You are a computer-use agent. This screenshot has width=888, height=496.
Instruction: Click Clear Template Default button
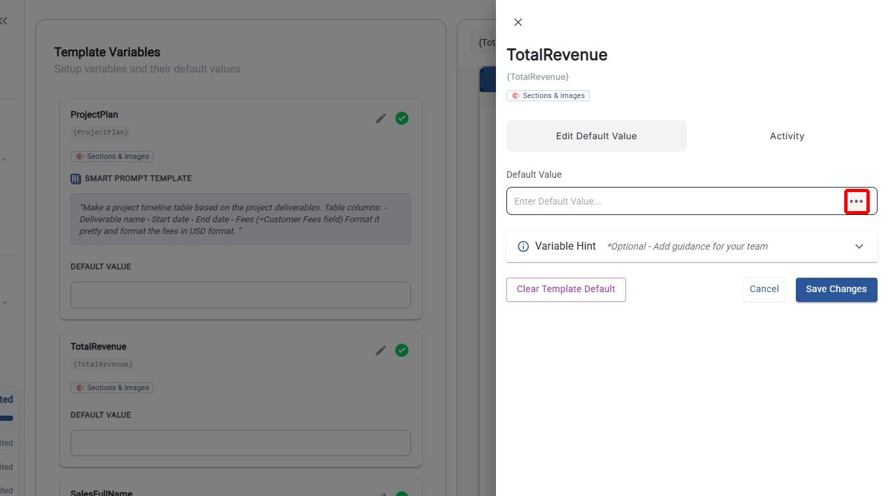566,289
